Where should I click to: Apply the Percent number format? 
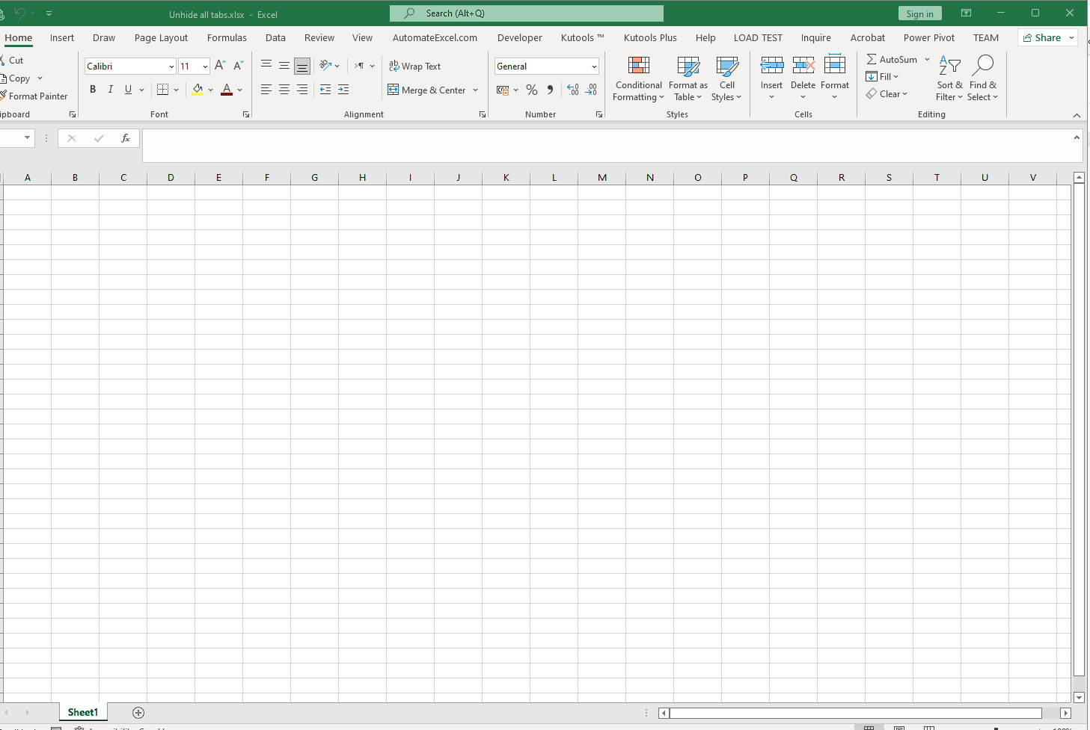click(532, 90)
